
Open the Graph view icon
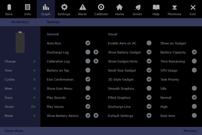click(x=46, y=7)
